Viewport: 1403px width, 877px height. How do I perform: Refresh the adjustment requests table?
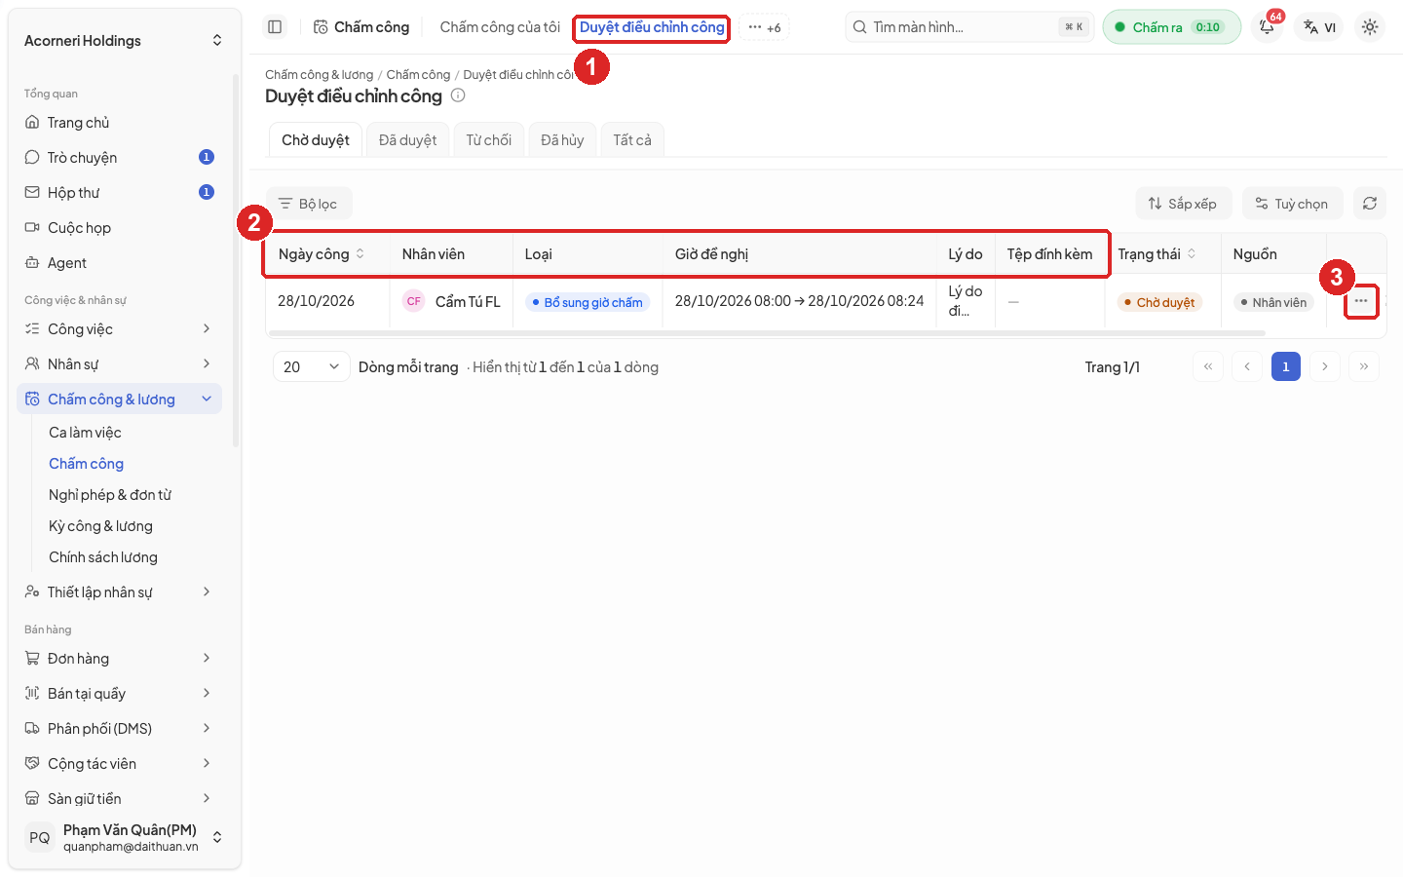[x=1370, y=204]
